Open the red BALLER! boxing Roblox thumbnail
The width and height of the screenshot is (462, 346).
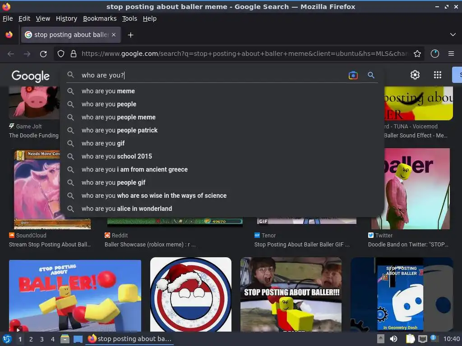coord(75,296)
